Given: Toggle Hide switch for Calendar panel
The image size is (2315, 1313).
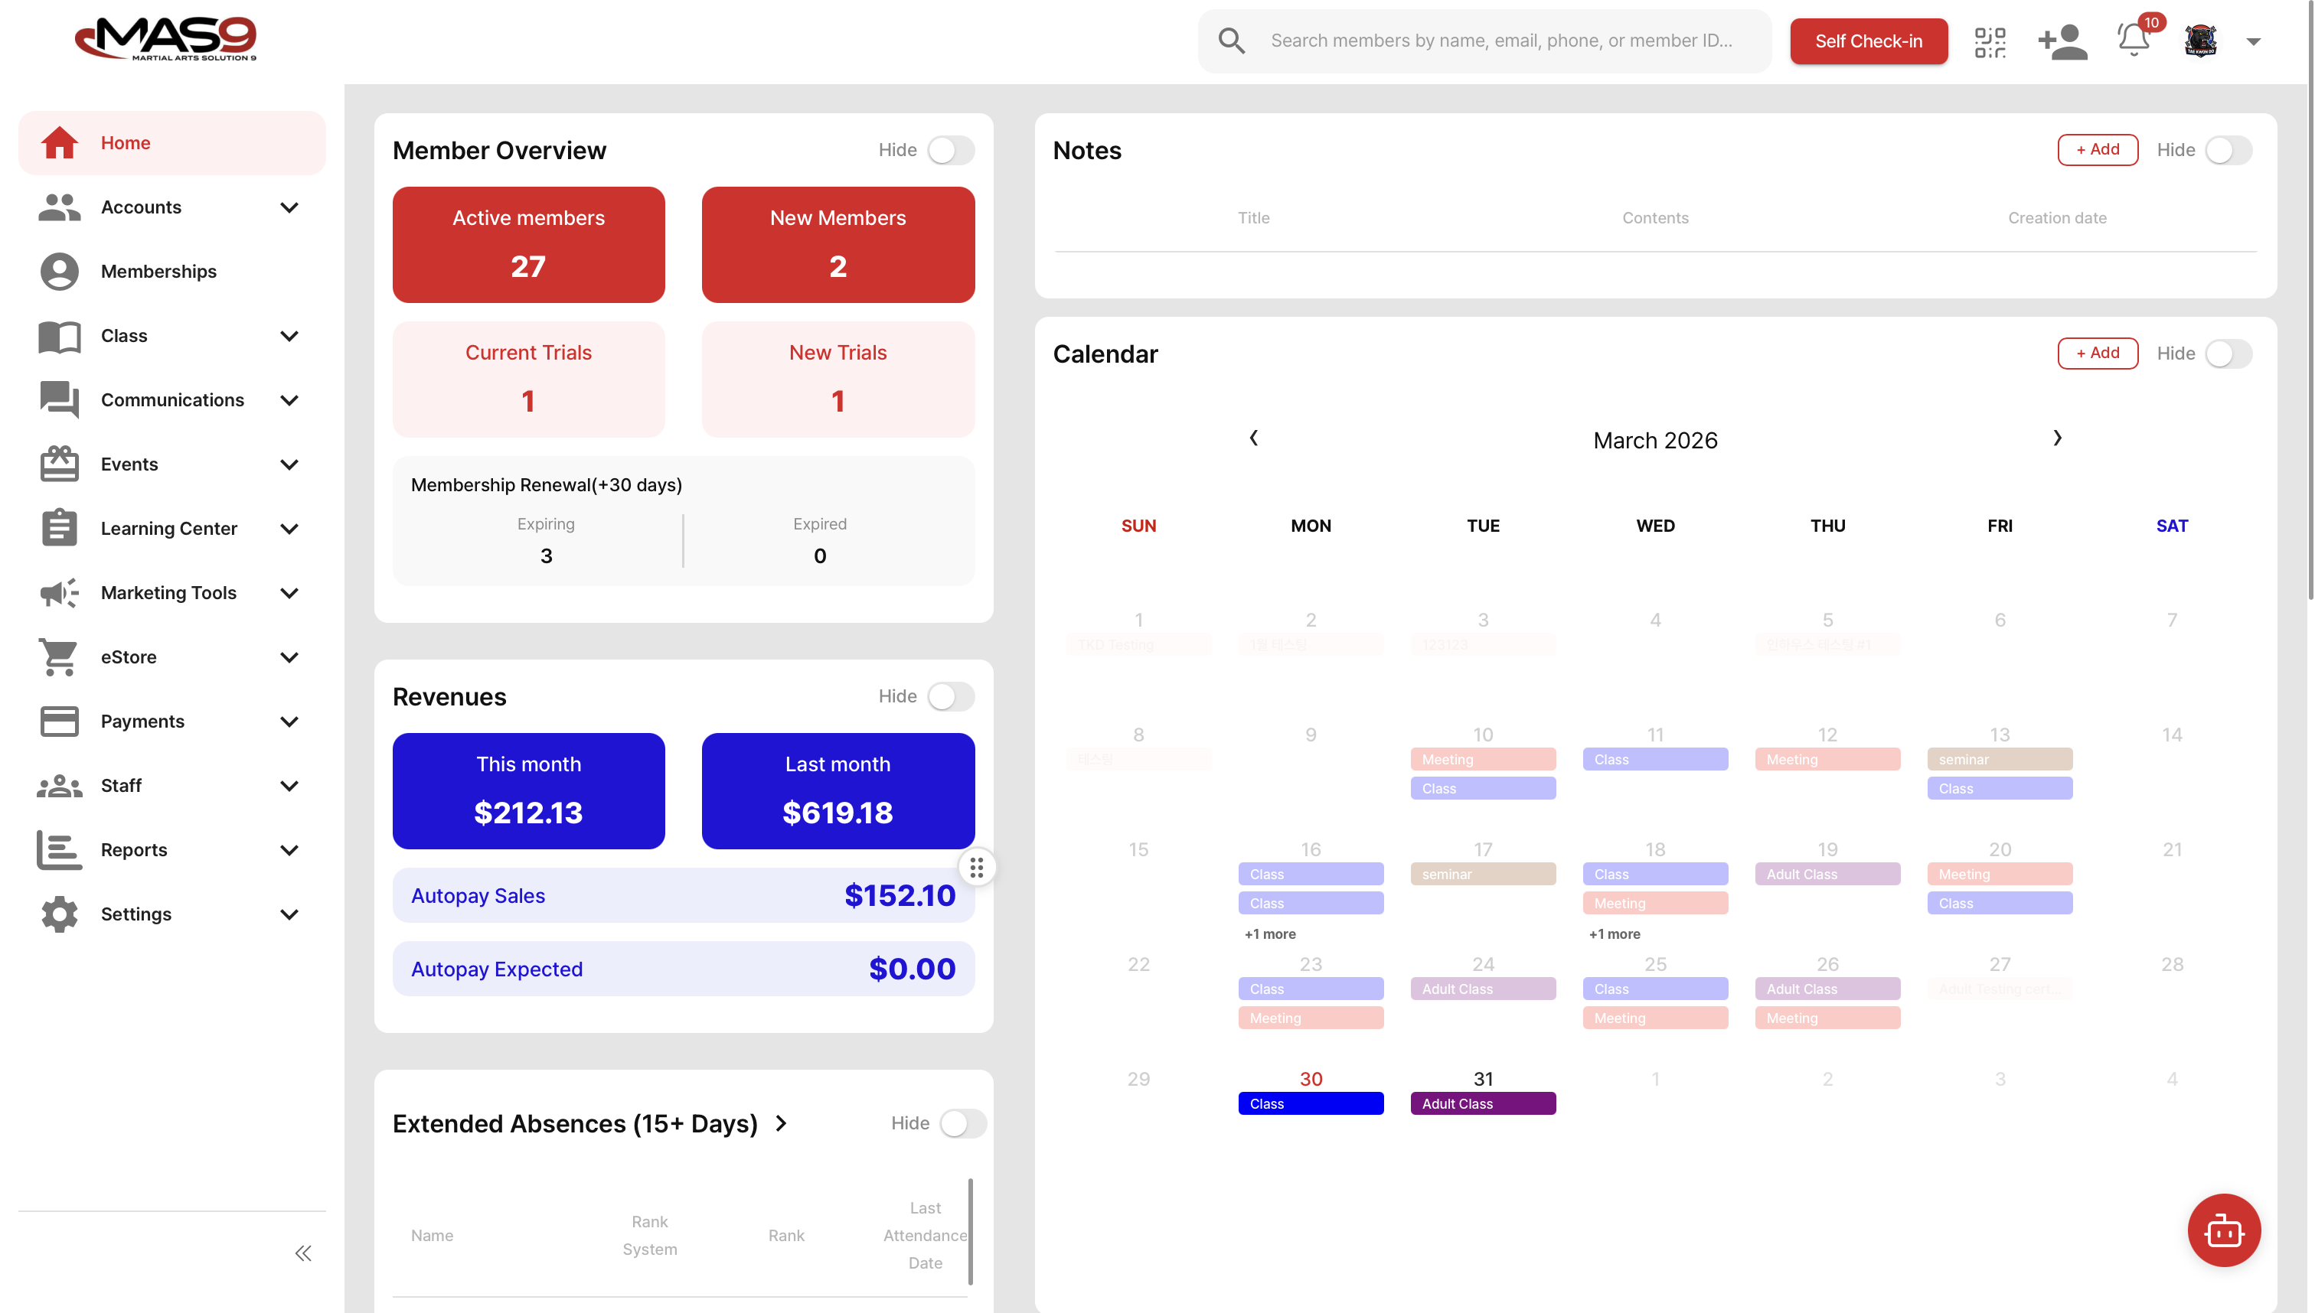Looking at the screenshot, I should (2228, 353).
